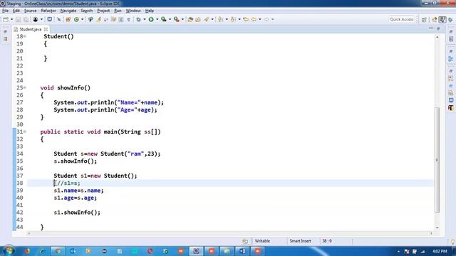Open the Project menu

103,11
